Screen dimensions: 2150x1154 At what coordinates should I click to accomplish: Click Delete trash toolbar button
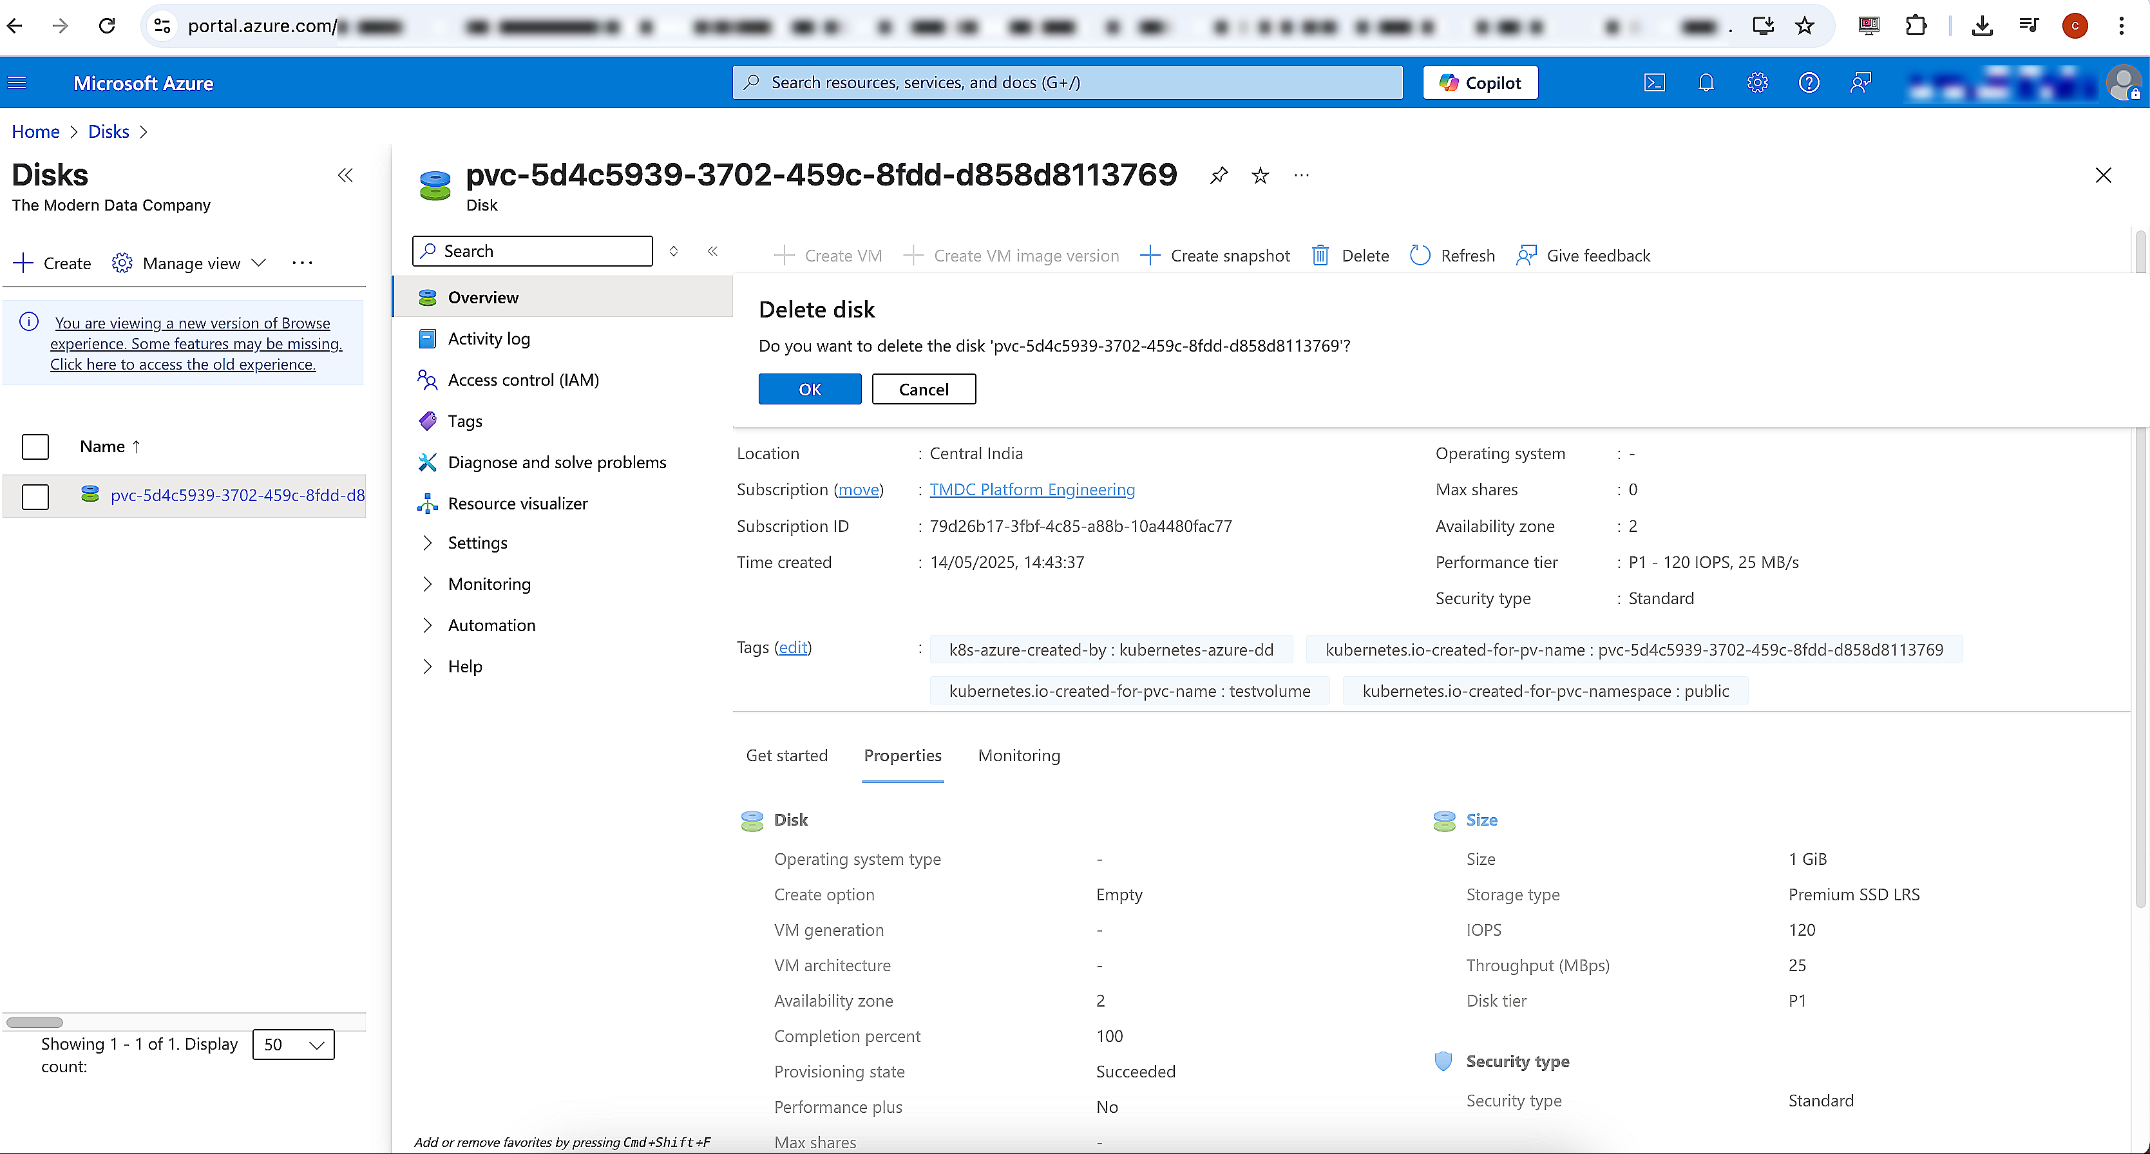[1349, 255]
